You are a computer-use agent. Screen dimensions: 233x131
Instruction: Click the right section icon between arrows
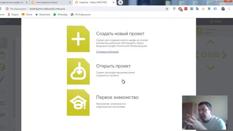pyautogui.click(x=217, y=55)
